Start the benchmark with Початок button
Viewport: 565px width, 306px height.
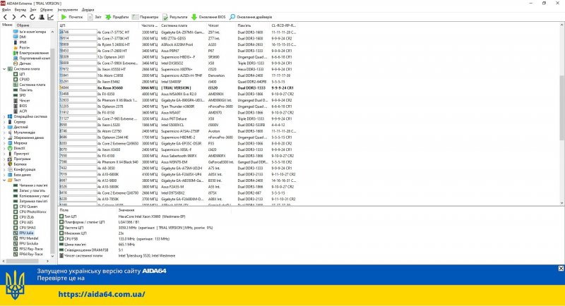click(x=73, y=16)
